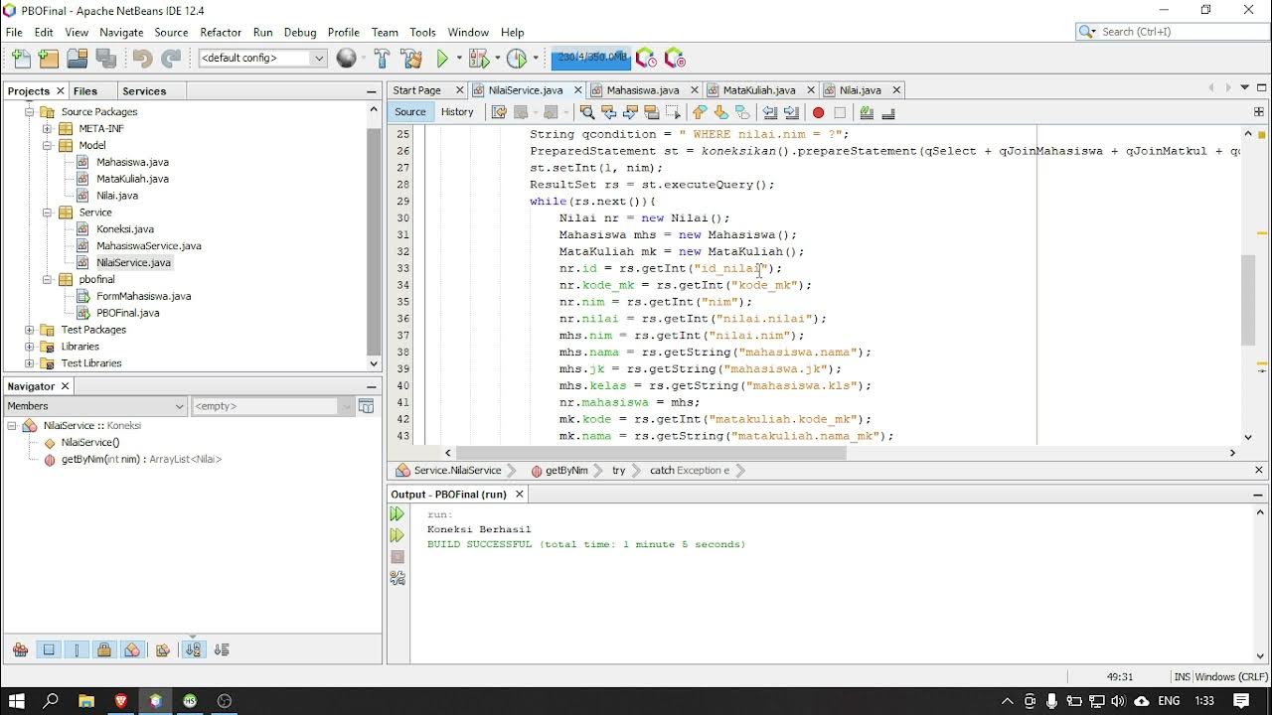Open the Windows Start menu
The height and width of the screenshot is (715, 1272).
click(17, 701)
